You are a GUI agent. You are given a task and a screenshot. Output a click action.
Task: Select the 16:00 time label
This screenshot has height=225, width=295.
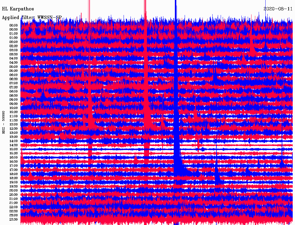click(14, 157)
